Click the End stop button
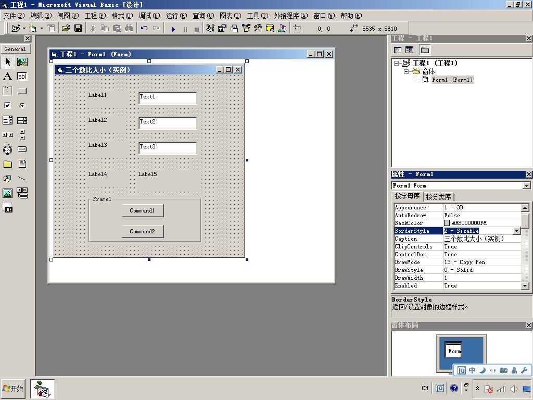 196,29
